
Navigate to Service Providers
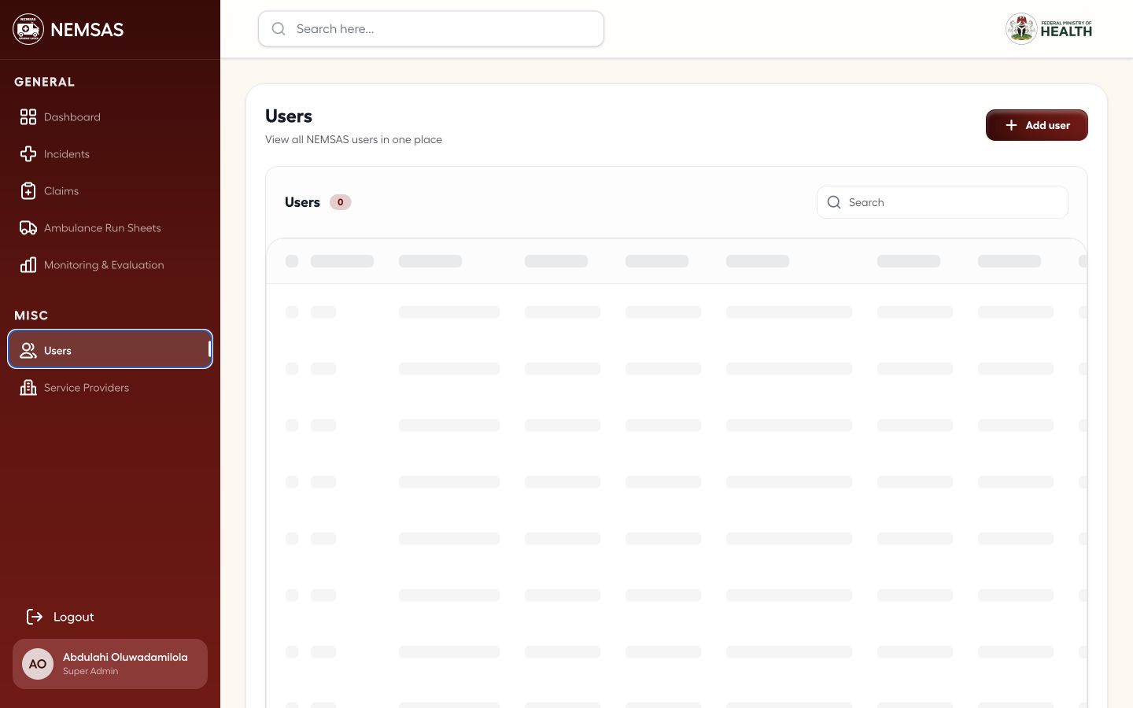110,388
